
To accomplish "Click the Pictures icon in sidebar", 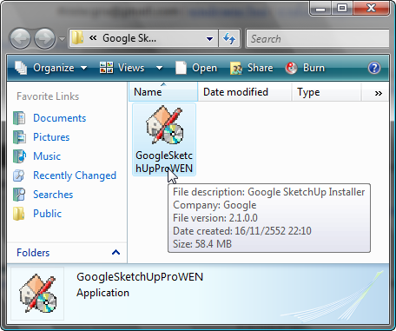I will (x=19, y=137).
